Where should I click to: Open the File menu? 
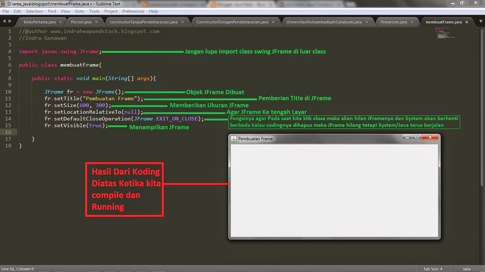[x=6, y=11]
